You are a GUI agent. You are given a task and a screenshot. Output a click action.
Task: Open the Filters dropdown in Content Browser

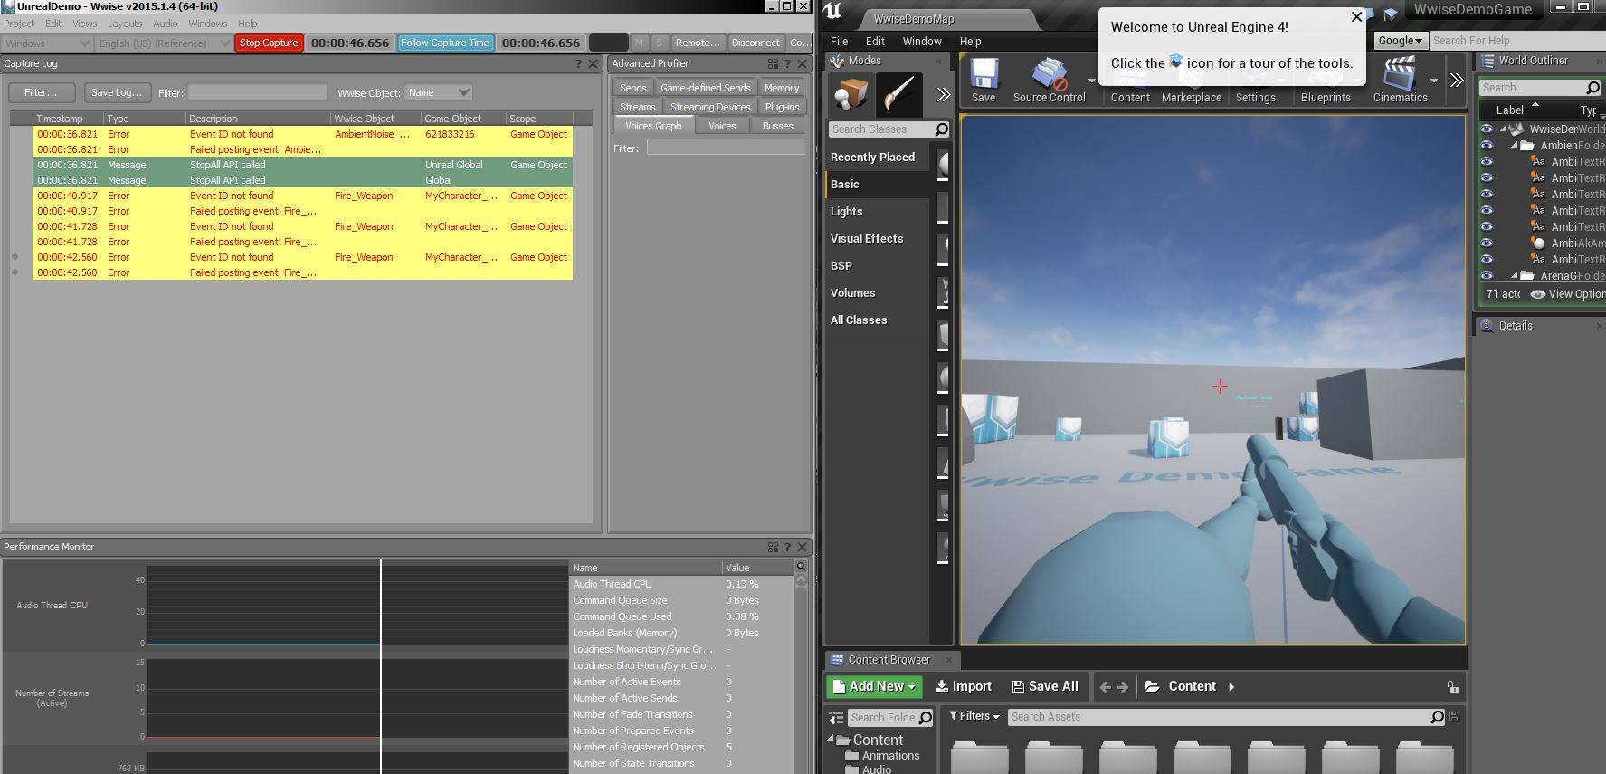point(974,716)
